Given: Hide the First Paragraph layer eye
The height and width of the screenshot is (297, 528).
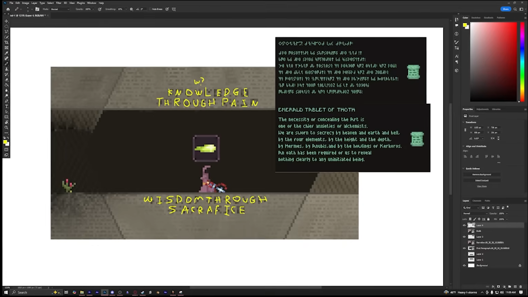Looking at the screenshot, I should tap(464, 248).
